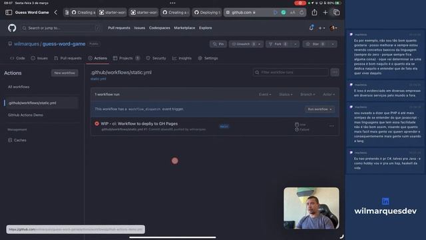Click the failed run status icon
This screenshot has width=426, height=240.
[x=97, y=123]
